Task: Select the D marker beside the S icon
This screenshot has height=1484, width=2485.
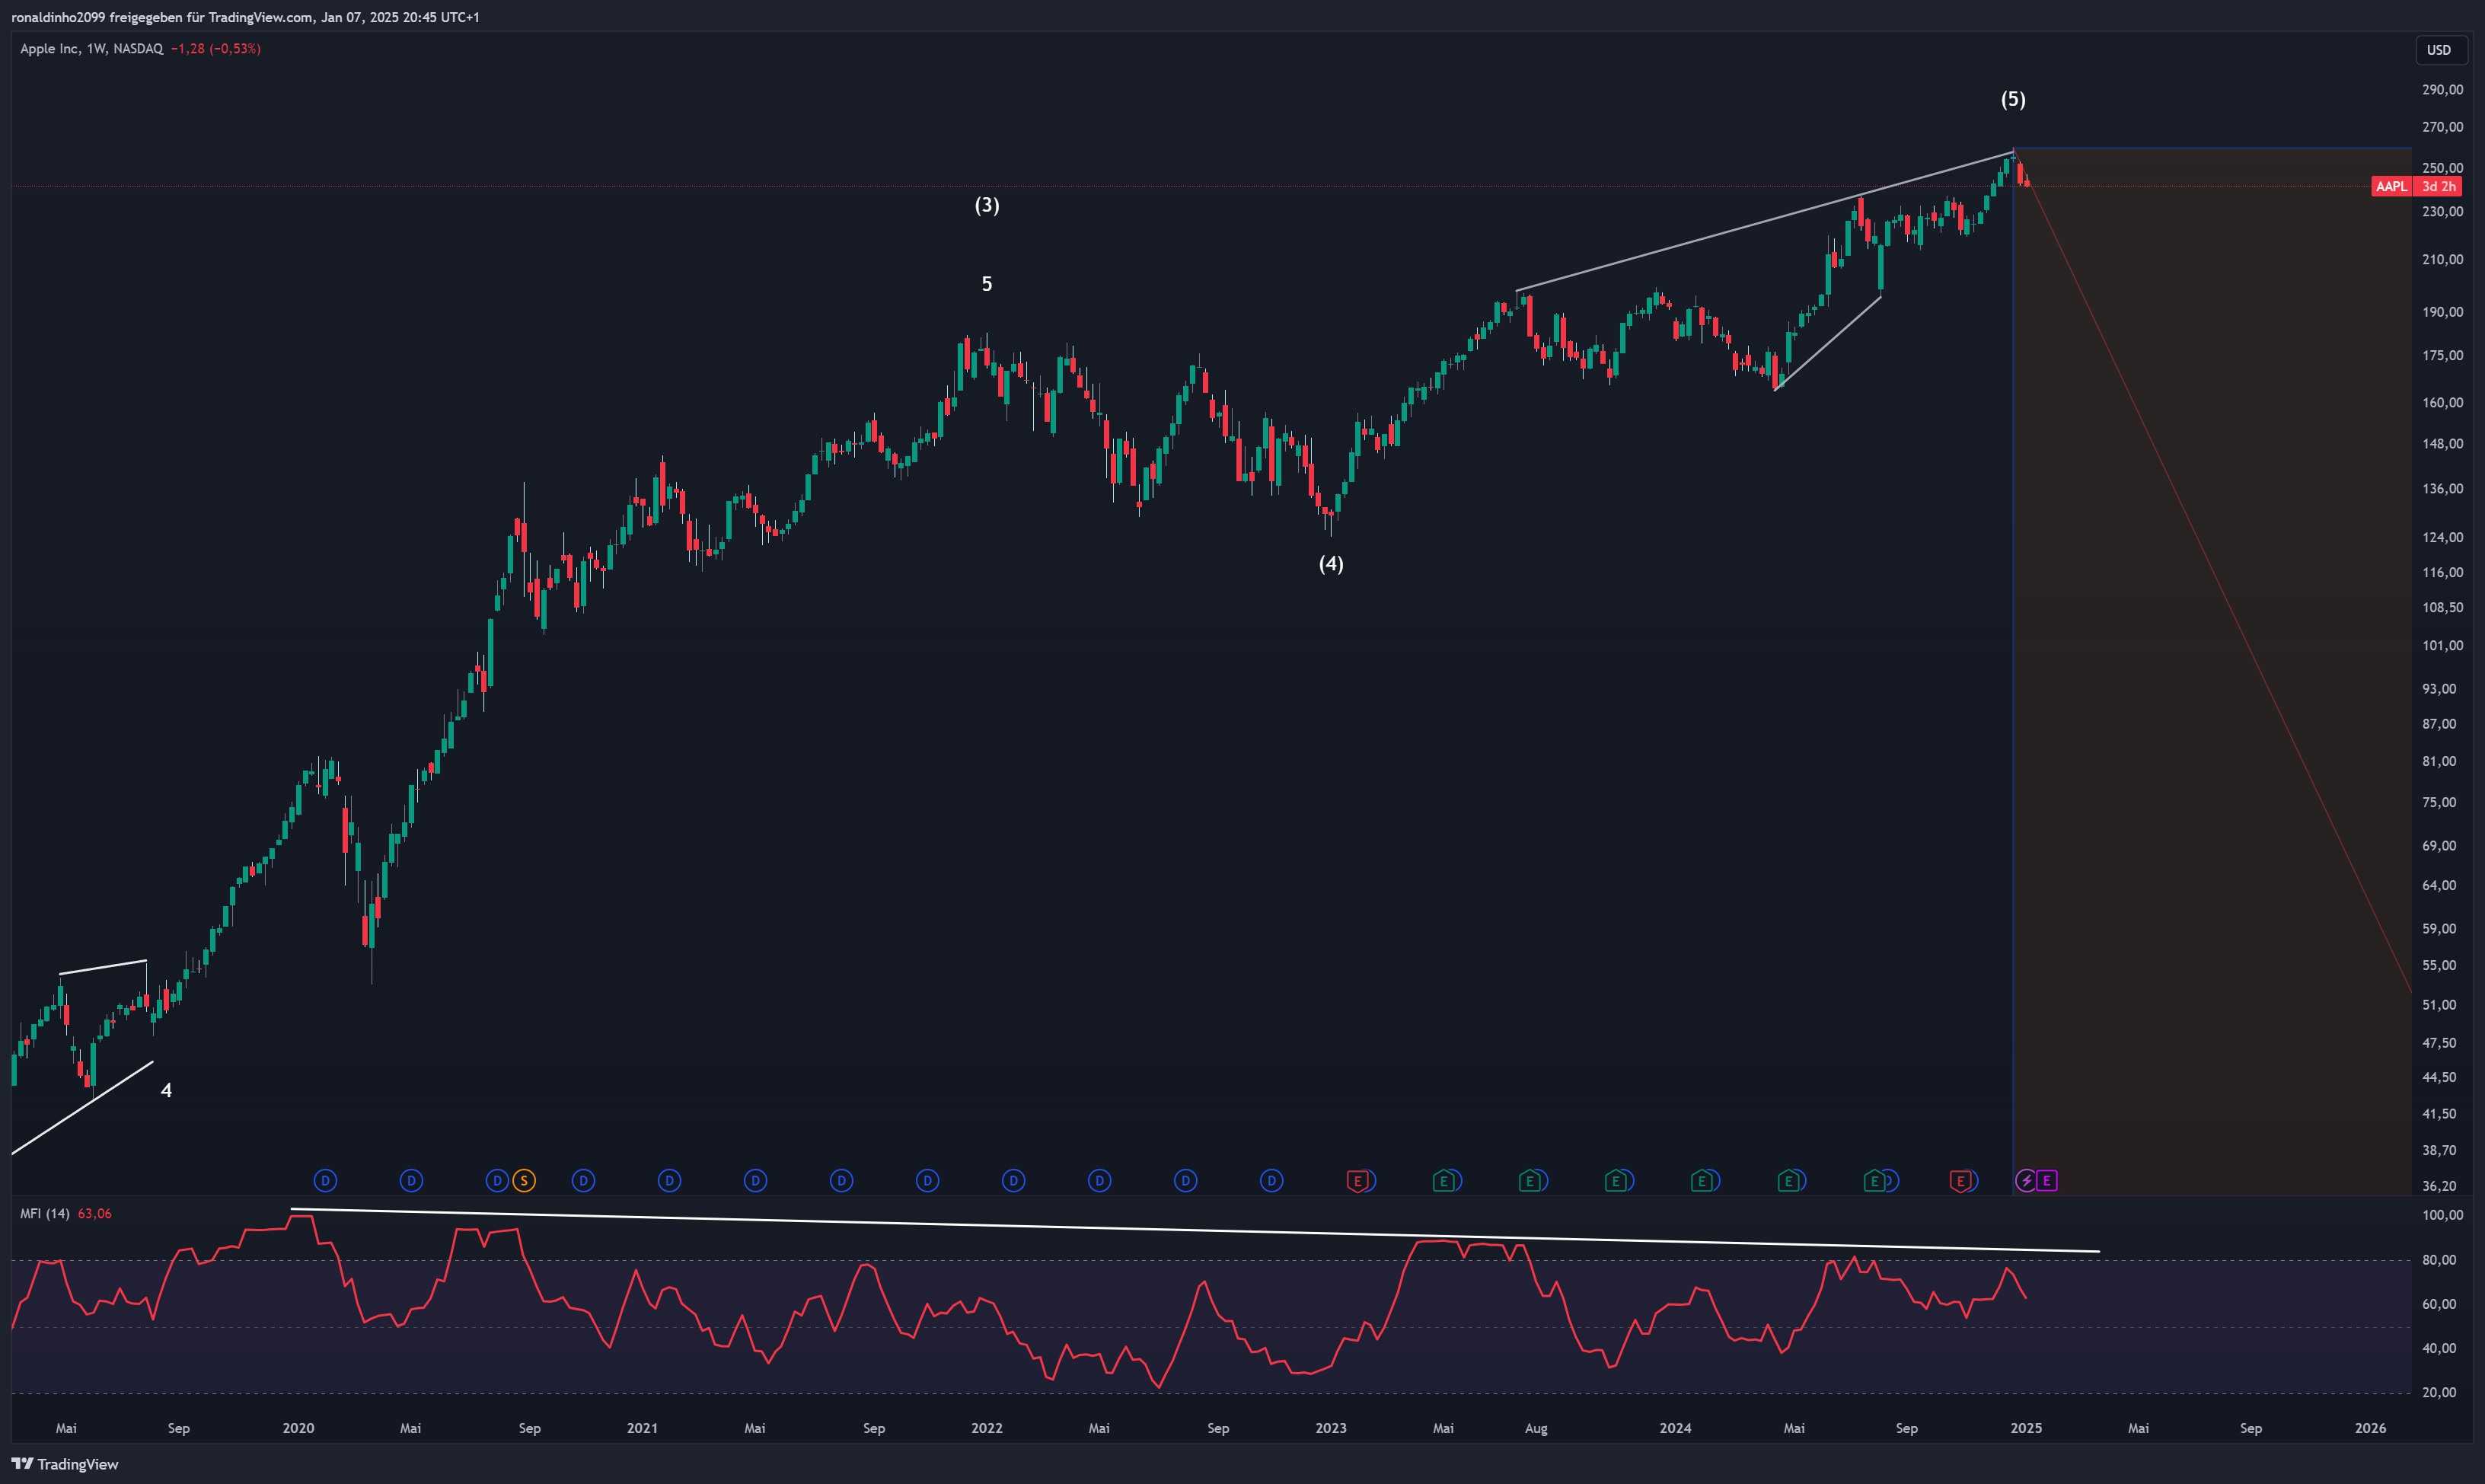Action: click(497, 1181)
